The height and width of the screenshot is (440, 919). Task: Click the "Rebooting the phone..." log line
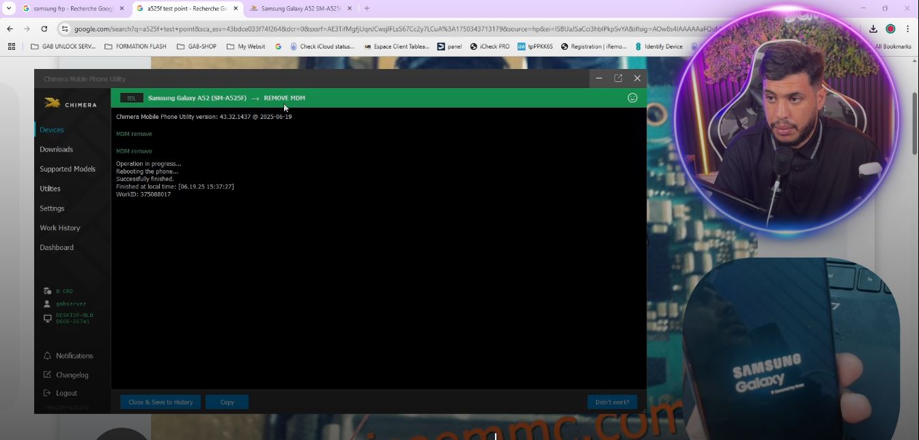pyautogui.click(x=147, y=171)
